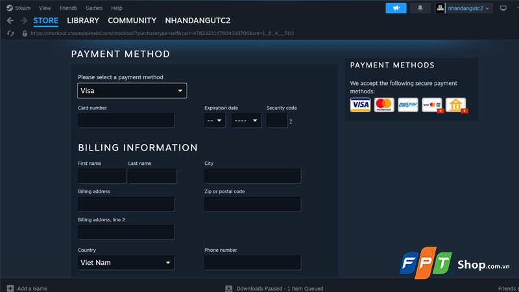Focus the Card number field
The image size is (519, 292).
126,121
